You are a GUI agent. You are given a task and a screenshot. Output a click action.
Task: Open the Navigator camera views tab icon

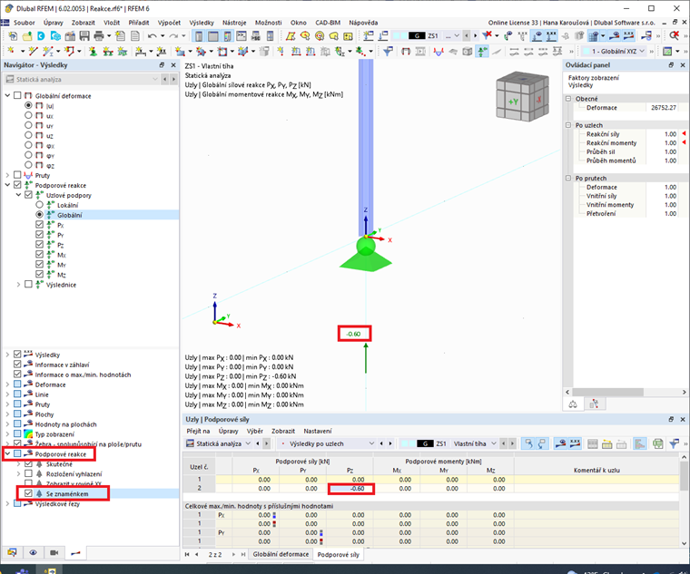[x=54, y=552]
